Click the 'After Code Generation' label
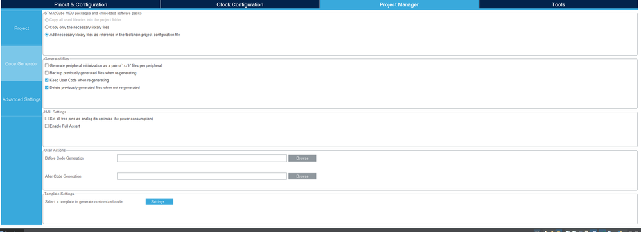This screenshot has width=641, height=232. [x=63, y=176]
